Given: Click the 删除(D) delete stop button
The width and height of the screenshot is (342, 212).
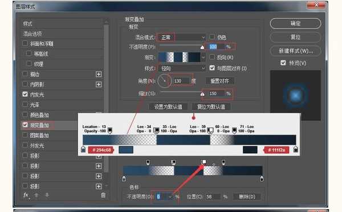Looking at the screenshot, I should point(247,197).
